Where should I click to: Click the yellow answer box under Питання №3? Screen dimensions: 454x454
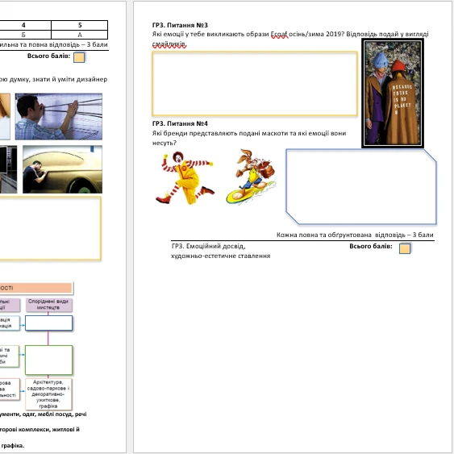(x=255, y=84)
